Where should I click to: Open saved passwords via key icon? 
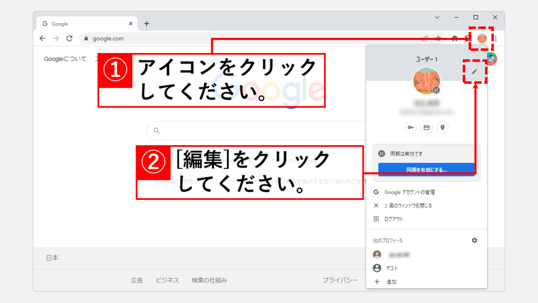[410, 127]
